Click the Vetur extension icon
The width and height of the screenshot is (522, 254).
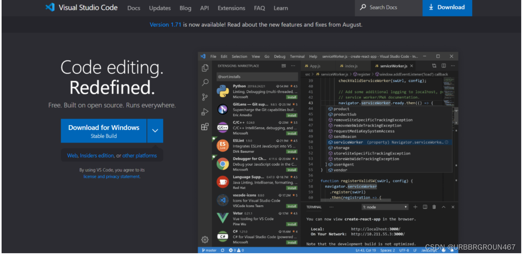coord(223,218)
